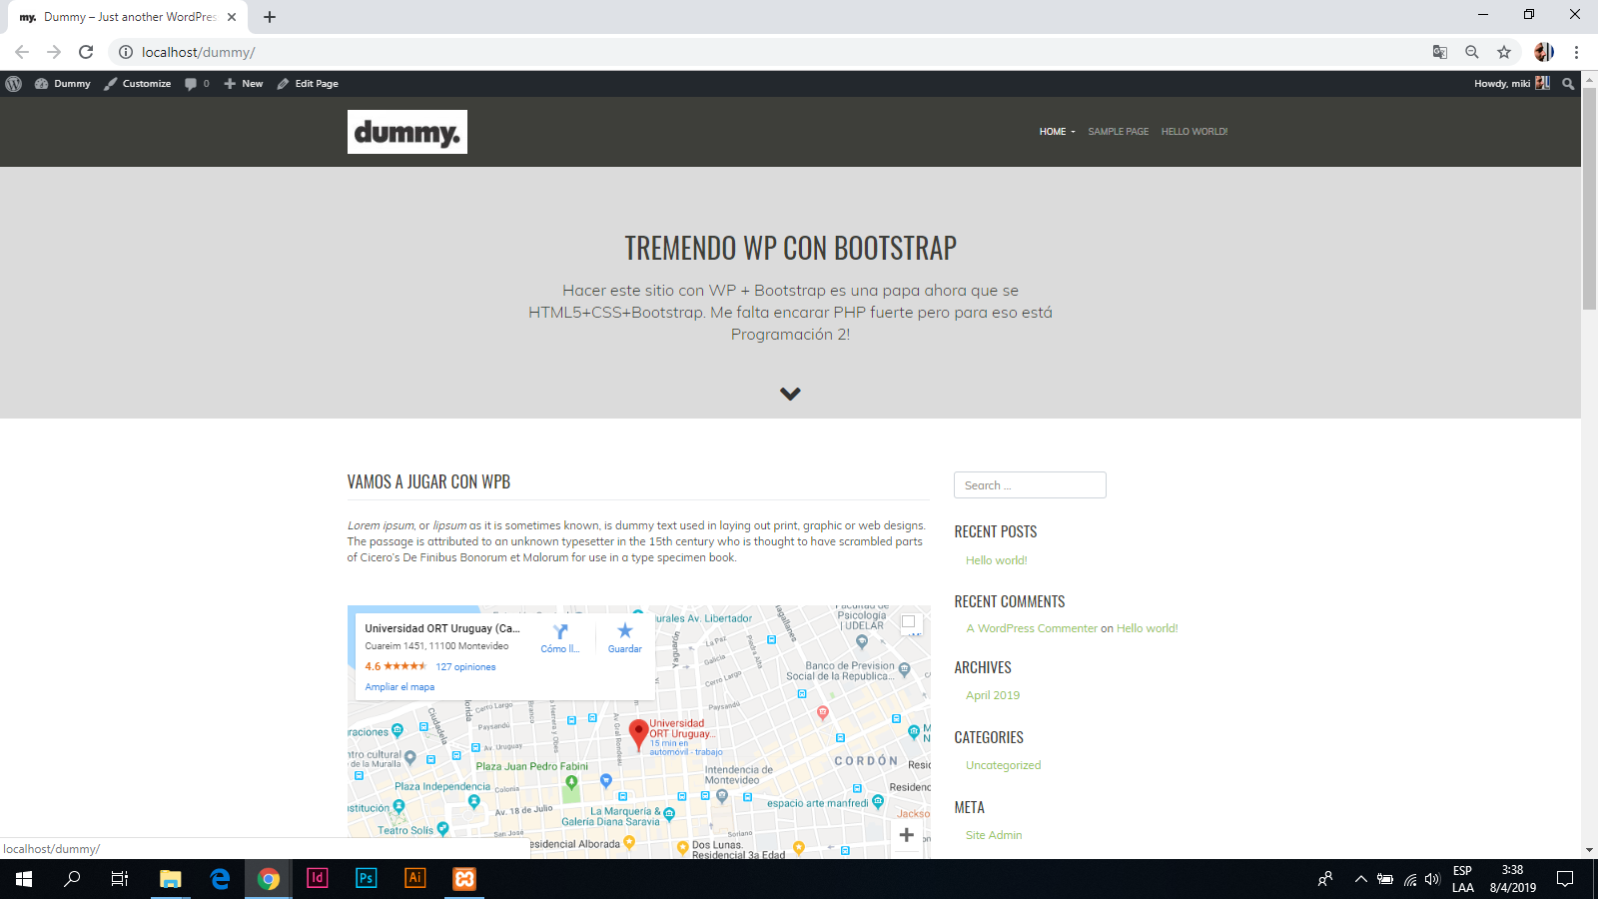Viewport: 1598px width, 899px height.
Task: Open the Windows notification center
Action: coord(1565,879)
